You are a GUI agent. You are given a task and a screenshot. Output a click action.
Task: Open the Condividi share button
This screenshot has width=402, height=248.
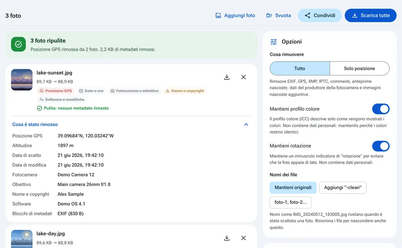coord(320,15)
